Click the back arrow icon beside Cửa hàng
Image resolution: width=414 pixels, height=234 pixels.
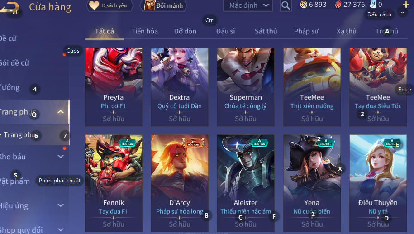[10, 7]
